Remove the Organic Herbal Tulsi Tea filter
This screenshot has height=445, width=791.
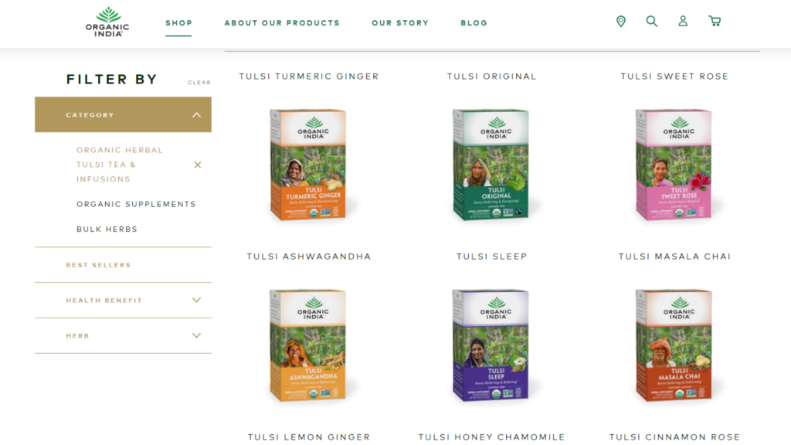point(198,165)
